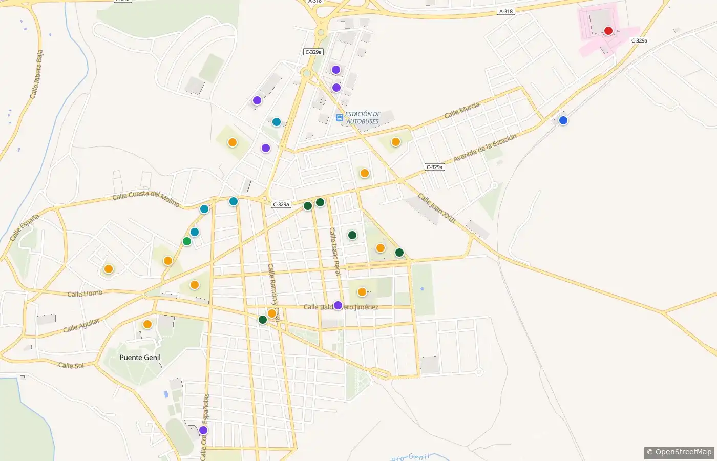Select the purple marker on Calle Baldomero Jiménez

pyautogui.click(x=338, y=305)
